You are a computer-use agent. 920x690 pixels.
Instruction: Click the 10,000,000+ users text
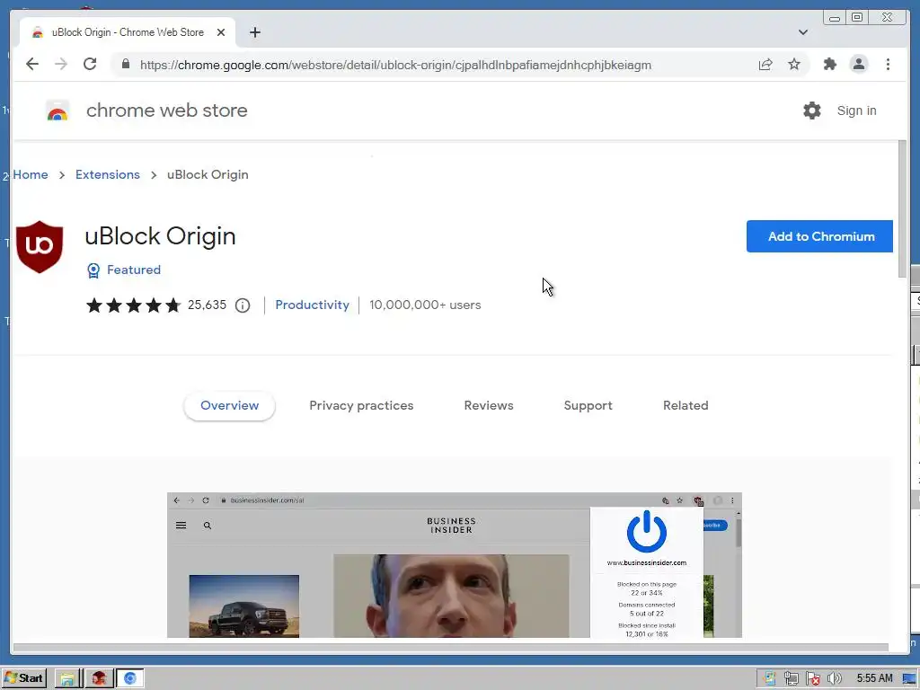click(x=425, y=305)
